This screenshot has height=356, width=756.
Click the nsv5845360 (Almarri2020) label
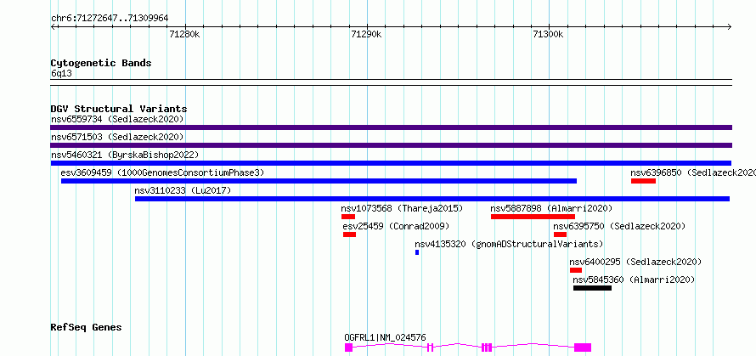[634, 280]
